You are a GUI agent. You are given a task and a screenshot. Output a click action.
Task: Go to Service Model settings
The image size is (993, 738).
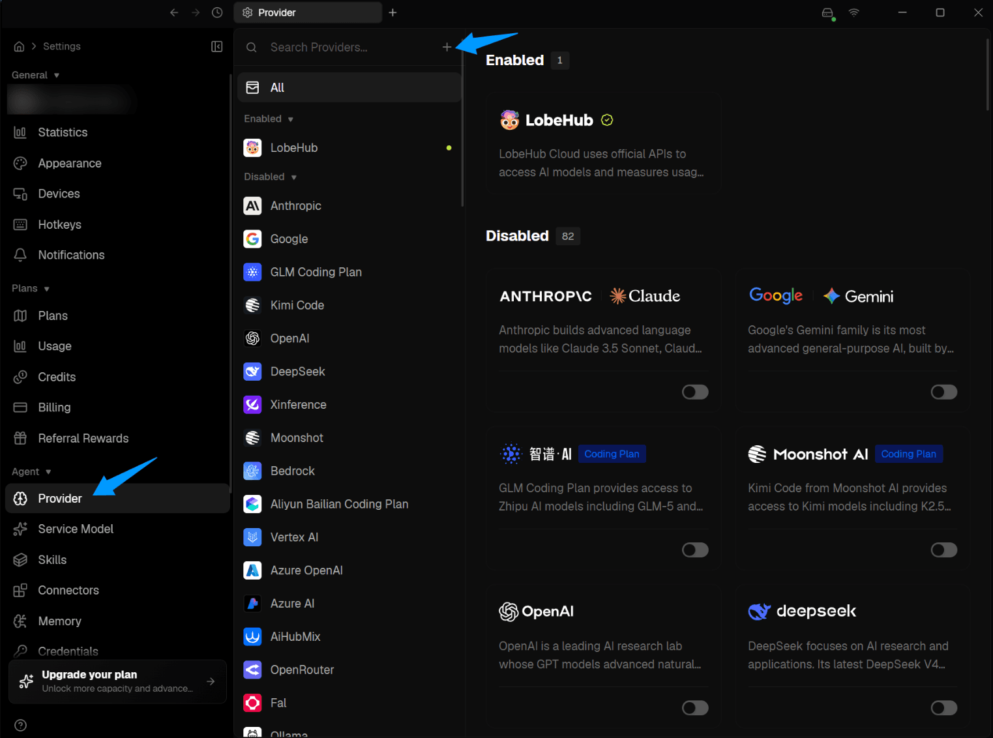tap(117, 529)
